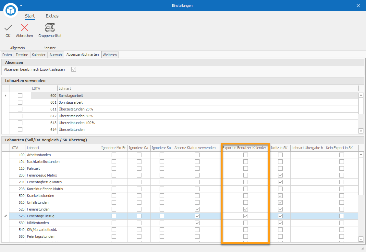Expand the Samstagsarbeit row indicator arrow
Viewport: 366px width, 252px height.
pos(6,96)
